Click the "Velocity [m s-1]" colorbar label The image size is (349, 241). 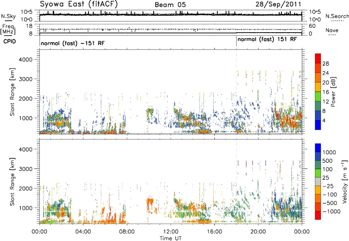tap(345, 181)
